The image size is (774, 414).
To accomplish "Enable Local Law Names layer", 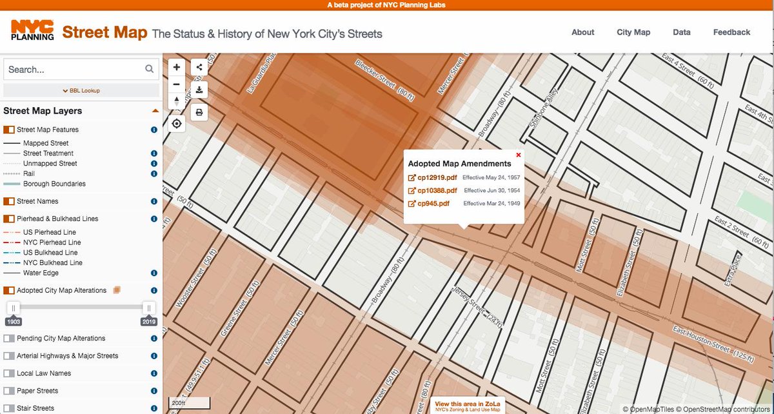I will click(9, 373).
